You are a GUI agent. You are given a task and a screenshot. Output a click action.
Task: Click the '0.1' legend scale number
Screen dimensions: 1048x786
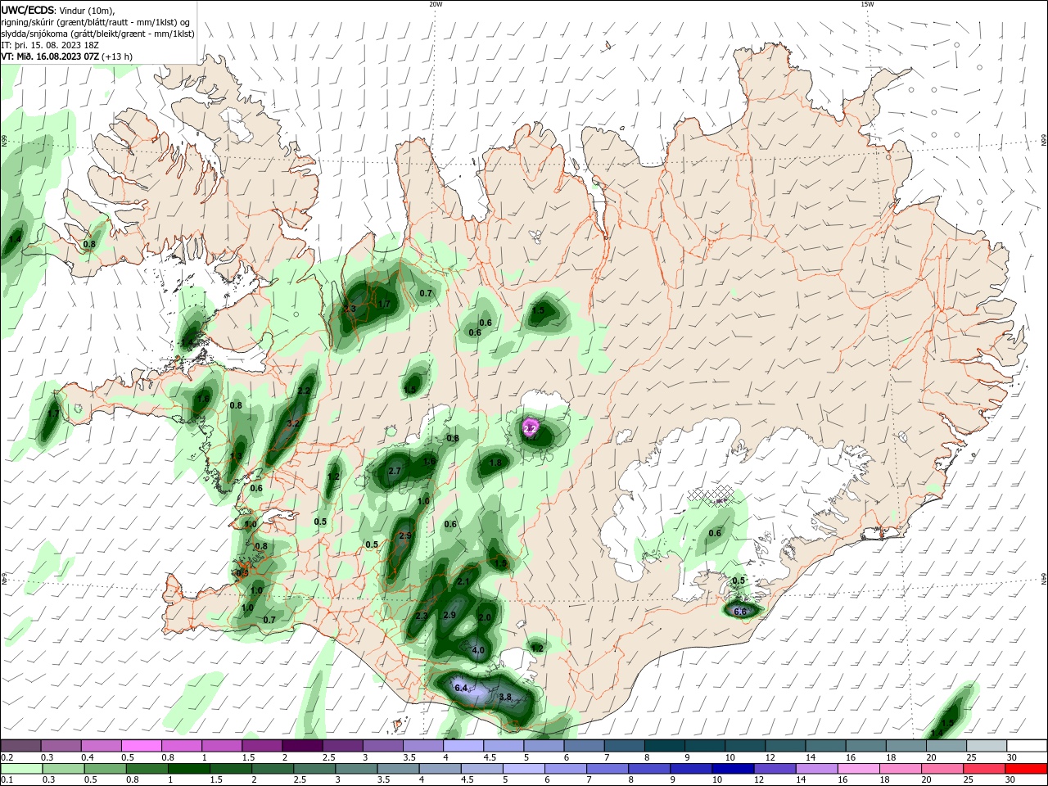click(x=7, y=781)
